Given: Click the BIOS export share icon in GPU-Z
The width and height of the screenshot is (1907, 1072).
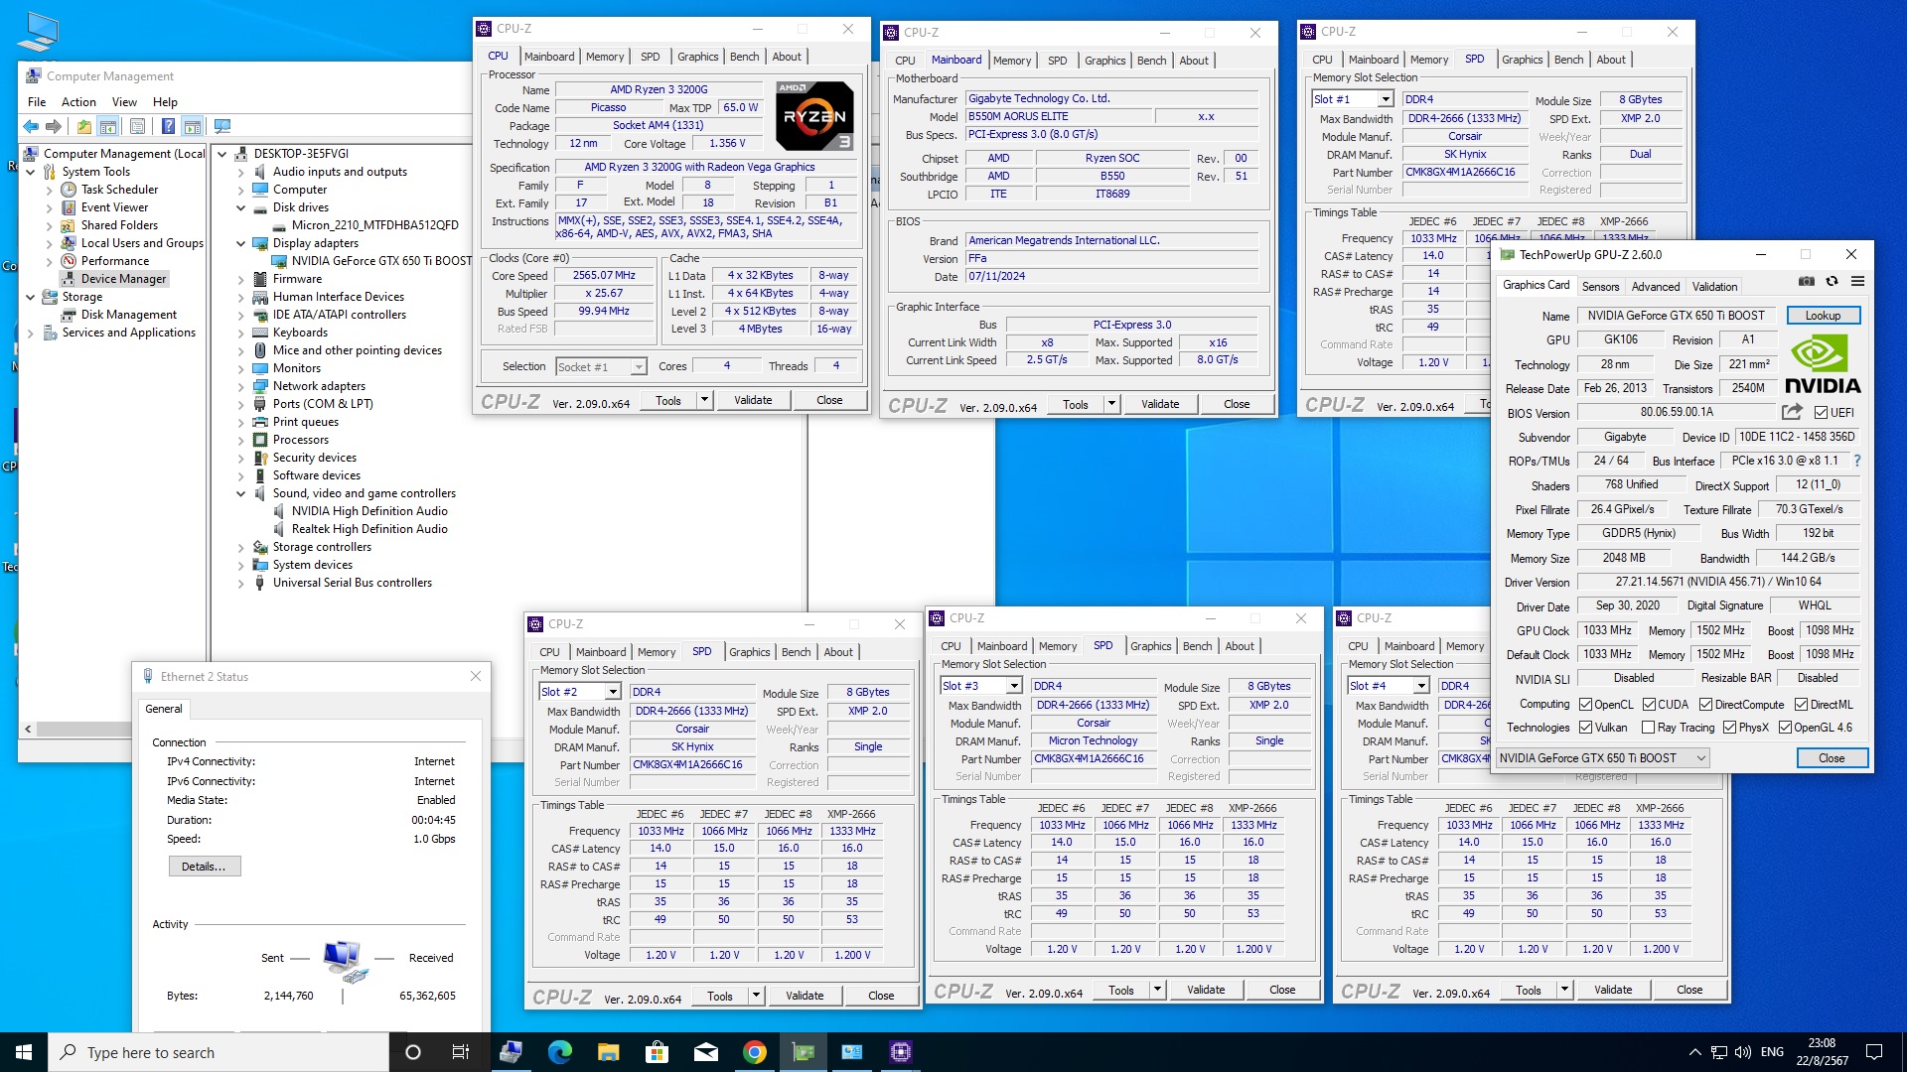Looking at the screenshot, I should point(1792,412).
